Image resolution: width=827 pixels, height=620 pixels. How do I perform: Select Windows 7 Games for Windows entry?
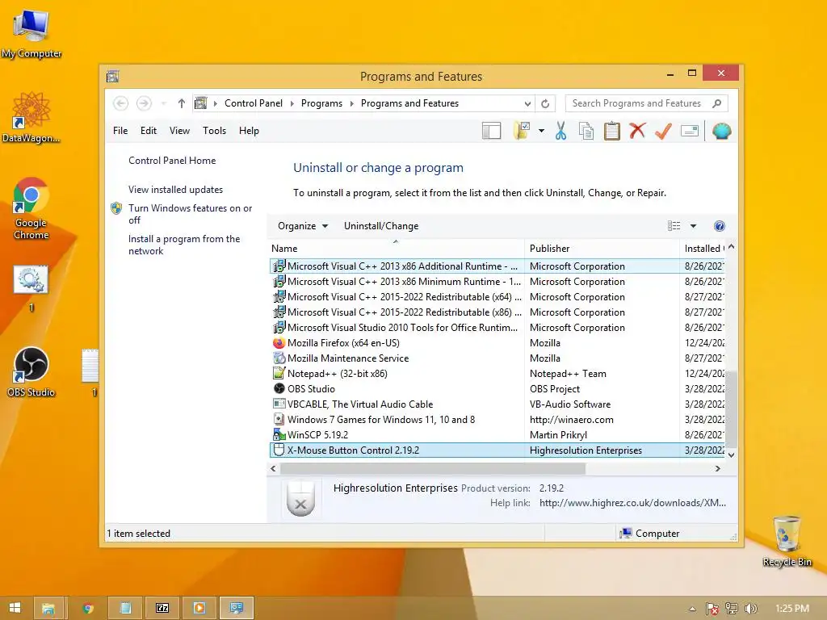pos(497,419)
